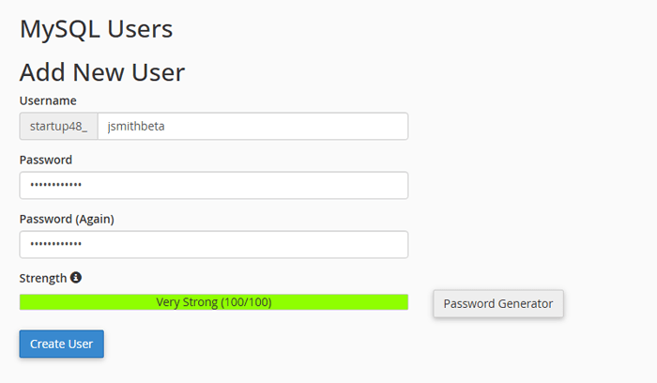Select the Password (Again) label
Image resolution: width=657 pixels, height=383 pixels.
click(x=73, y=219)
